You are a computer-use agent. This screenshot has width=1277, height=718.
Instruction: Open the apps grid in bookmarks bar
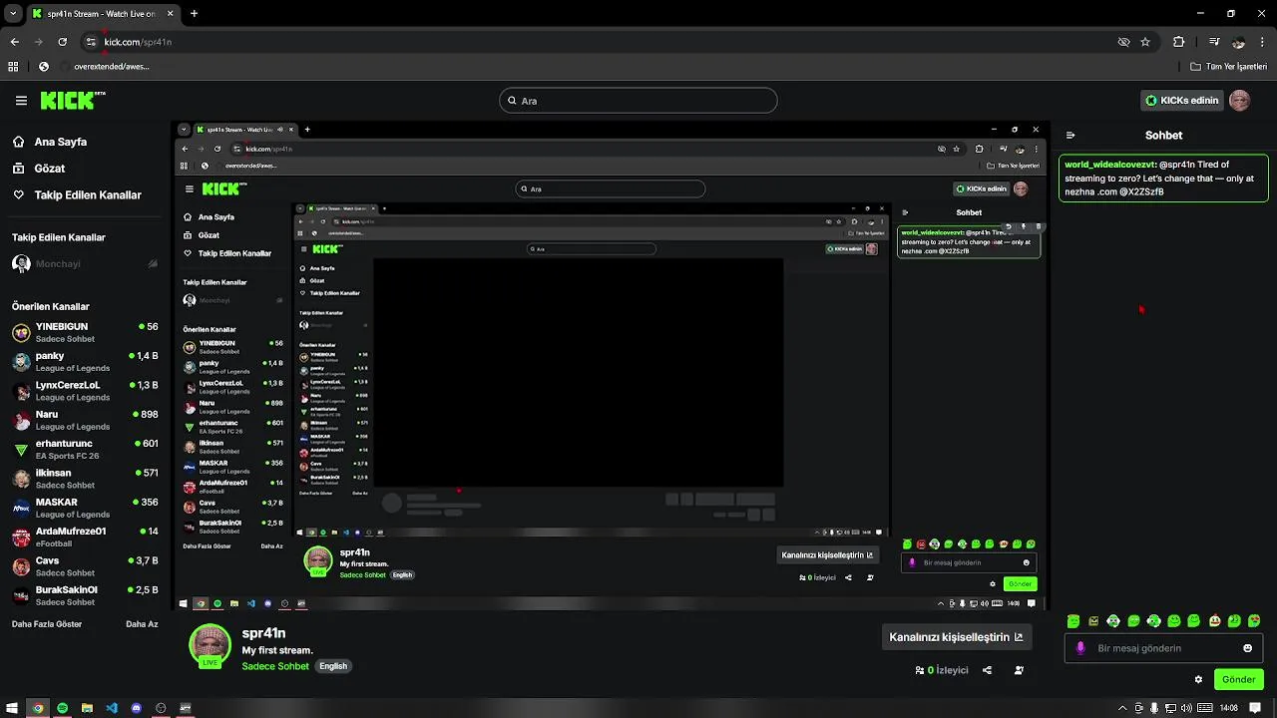13,67
